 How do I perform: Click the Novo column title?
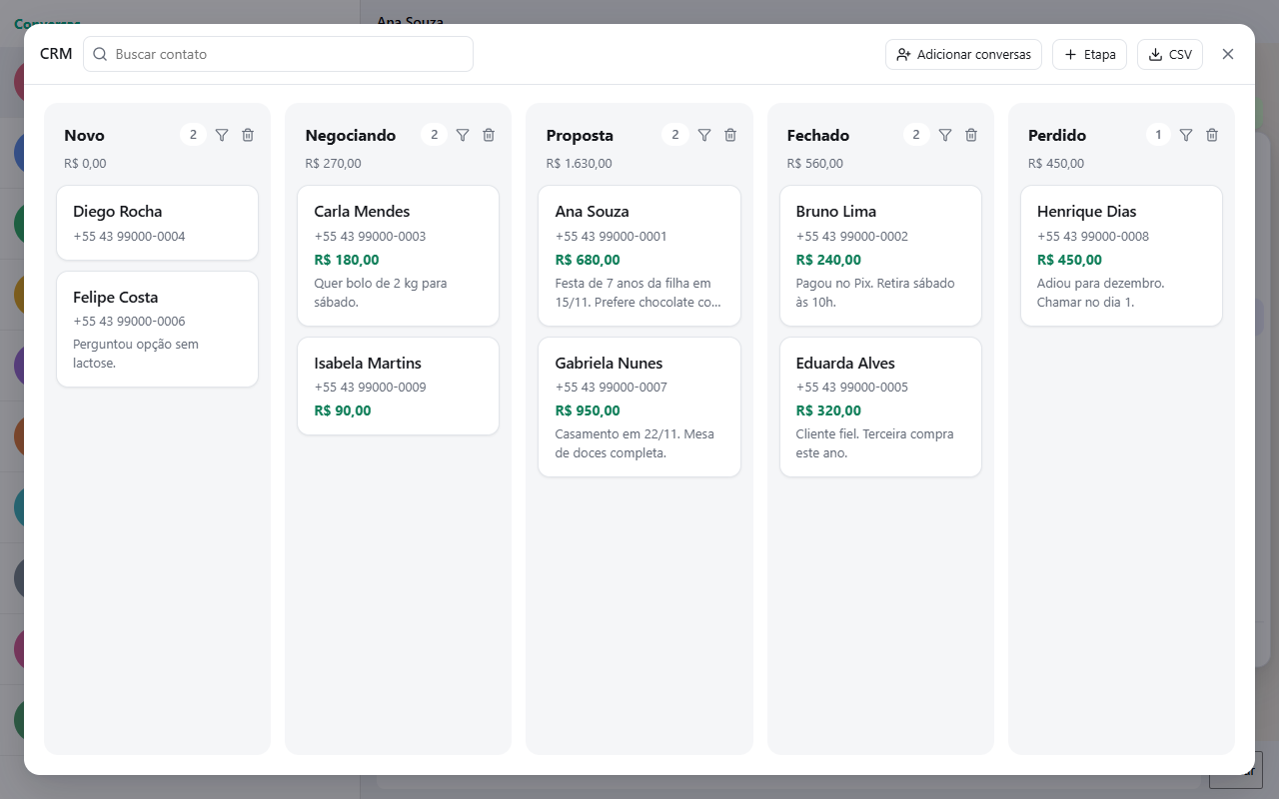[84, 135]
